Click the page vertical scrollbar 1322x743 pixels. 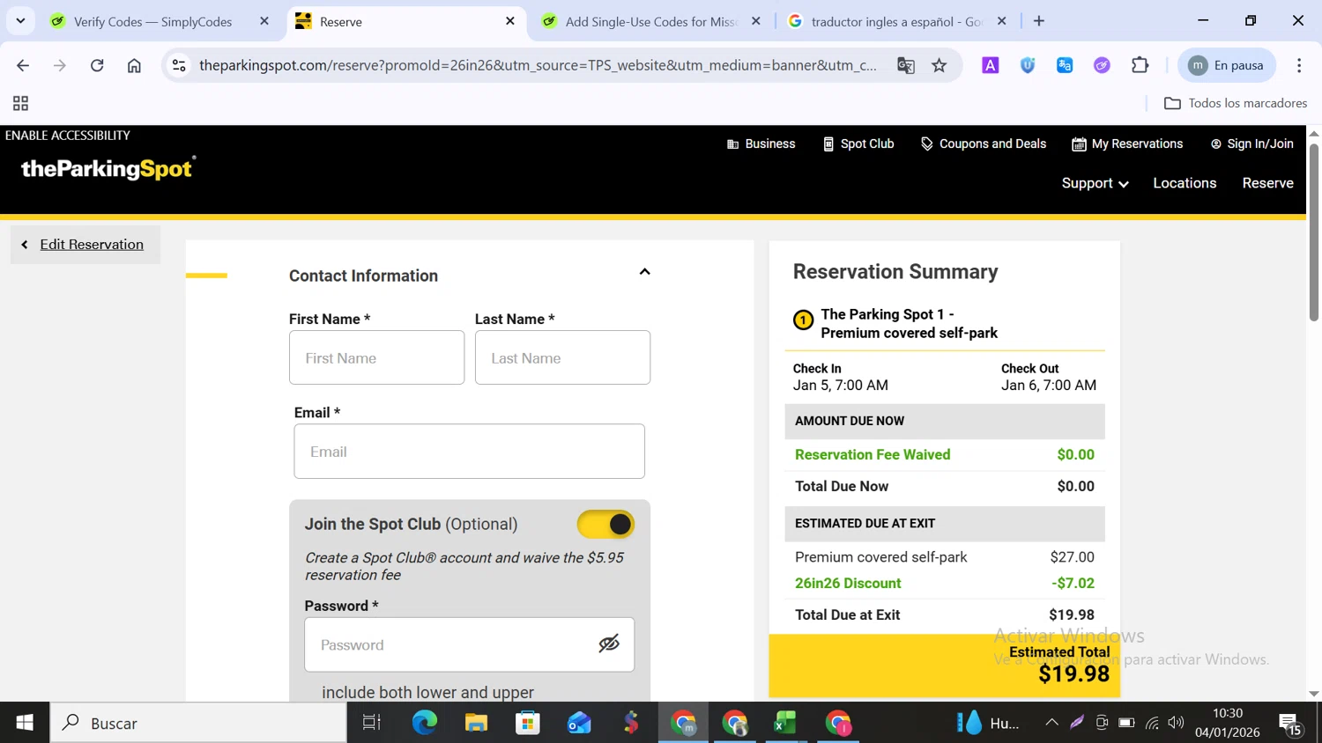1314,232
